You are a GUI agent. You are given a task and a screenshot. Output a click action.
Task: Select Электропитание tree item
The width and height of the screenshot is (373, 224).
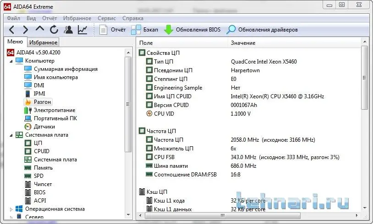point(54,110)
